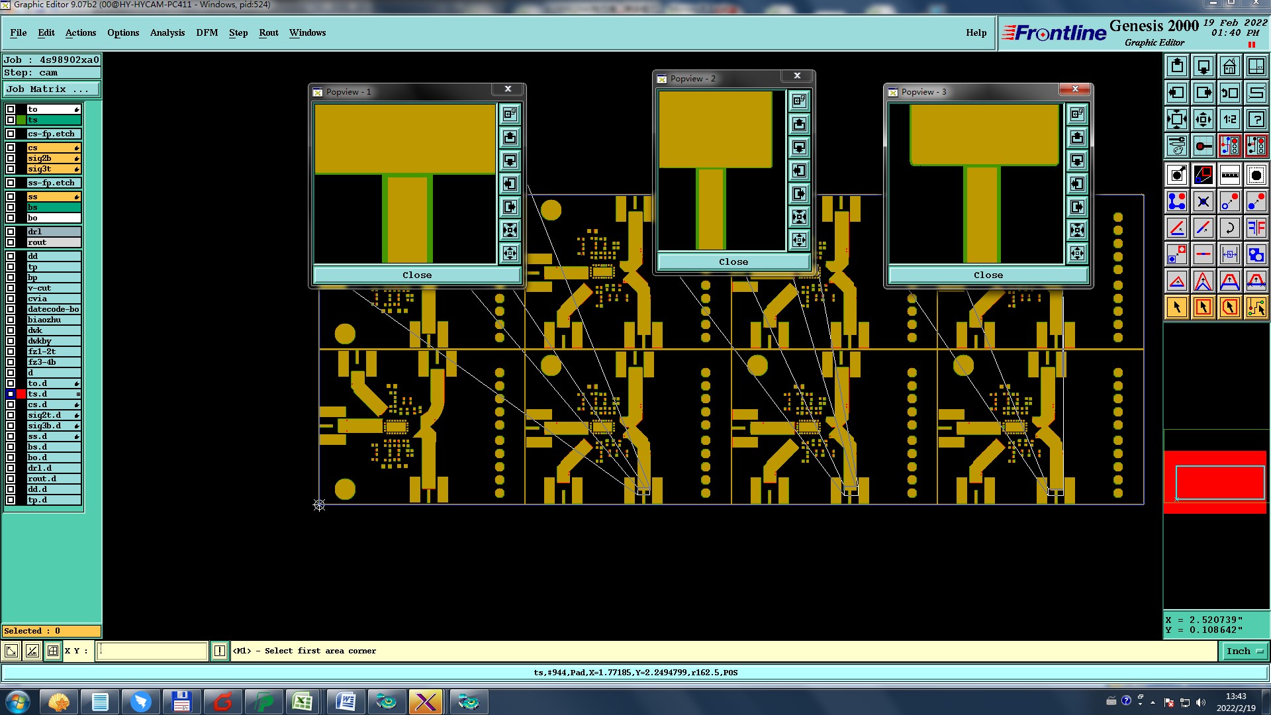Select the polygon selection mode tool
Viewport: 1271px width, 715px height.
[1229, 307]
